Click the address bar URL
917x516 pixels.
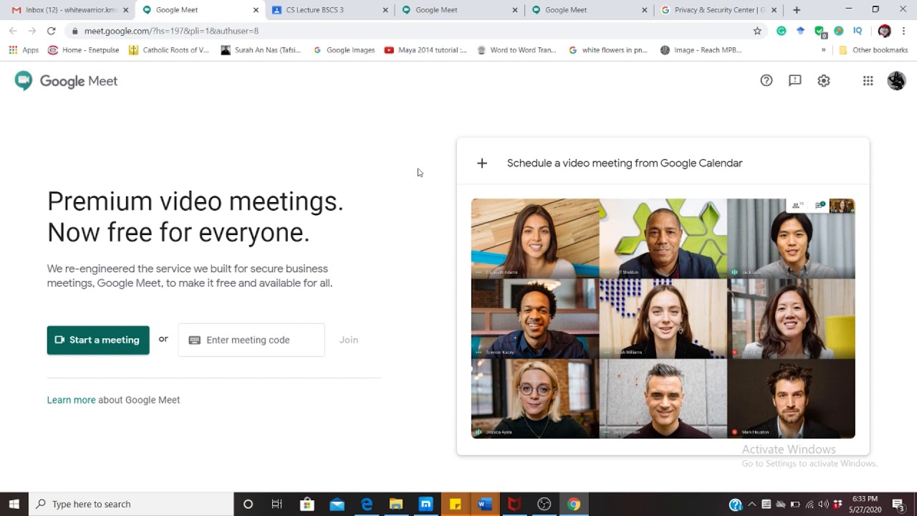pos(171,31)
